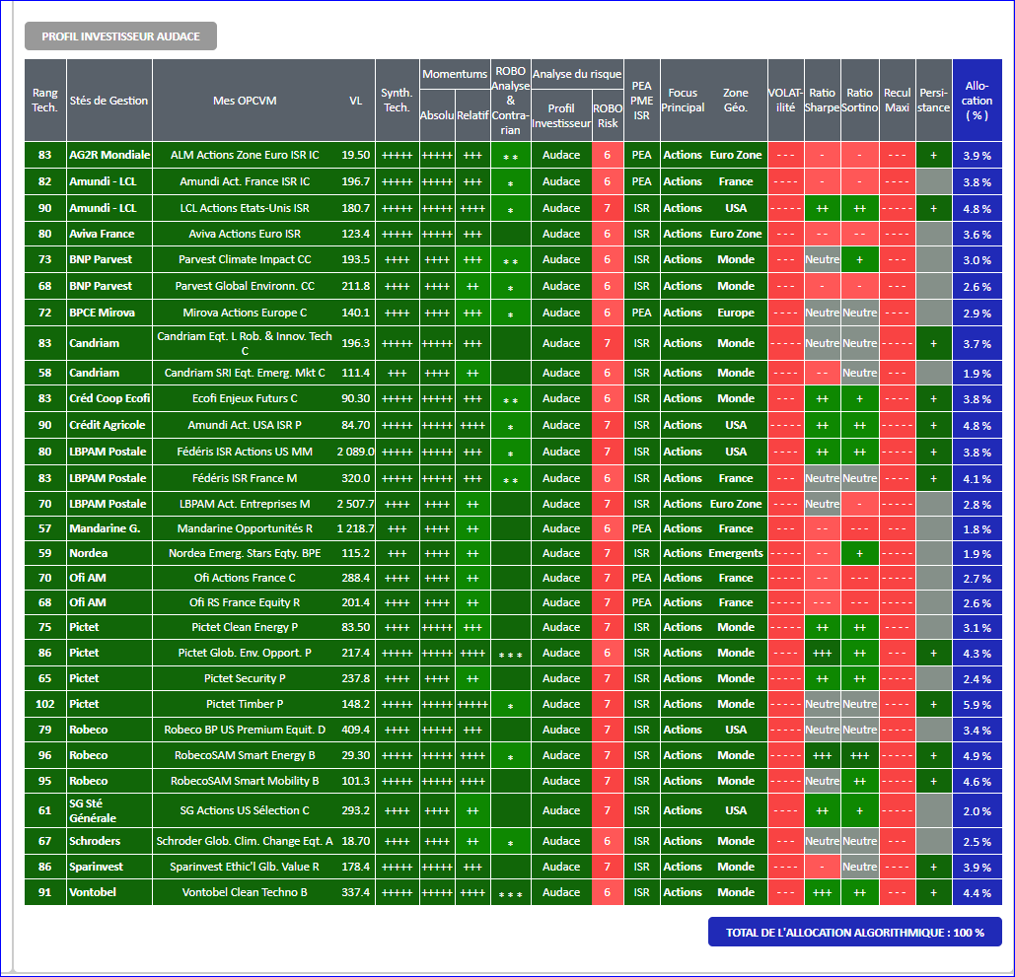Select LBPAM Act. Entreprises M fund
The width and height of the screenshot is (1015, 977).
coord(245,504)
